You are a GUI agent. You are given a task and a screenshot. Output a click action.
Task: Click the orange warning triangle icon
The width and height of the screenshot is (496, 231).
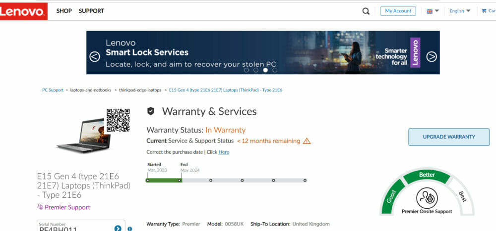(307, 141)
